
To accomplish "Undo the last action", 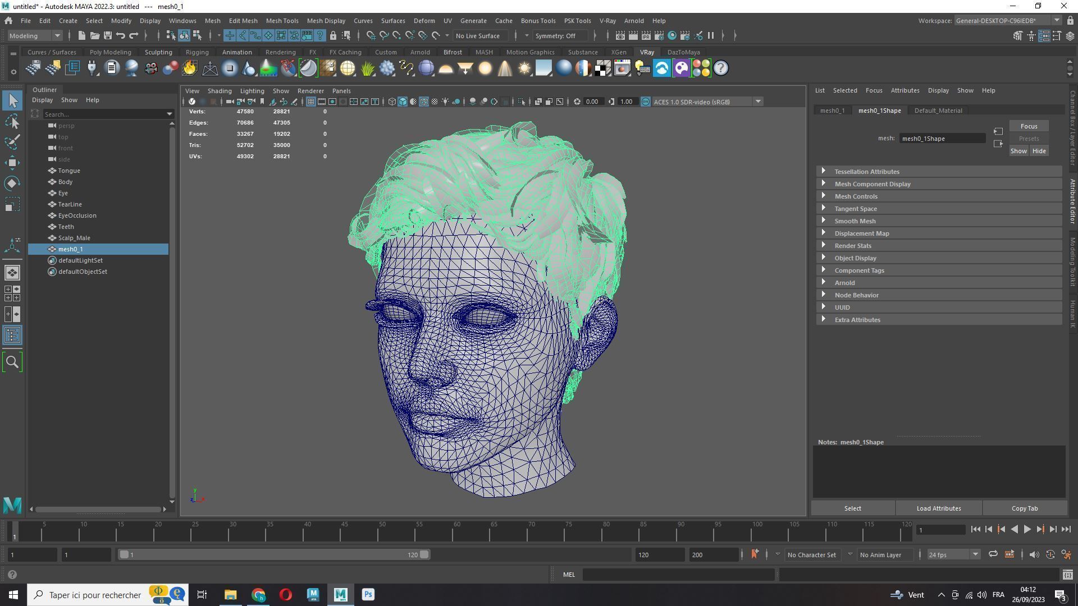I will 120,35.
